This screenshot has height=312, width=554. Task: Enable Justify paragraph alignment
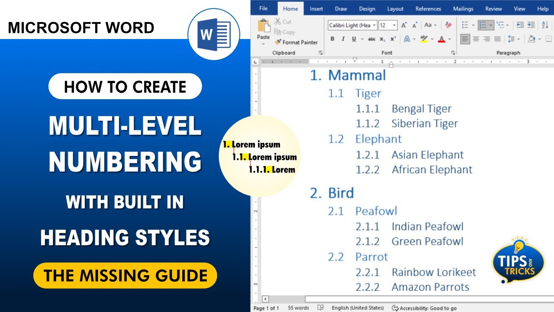[x=497, y=39]
